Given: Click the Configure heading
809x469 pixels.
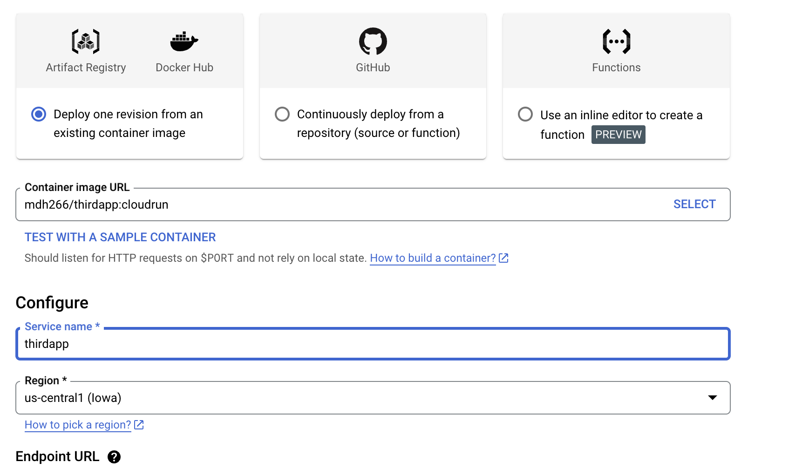Looking at the screenshot, I should tap(52, 303).
